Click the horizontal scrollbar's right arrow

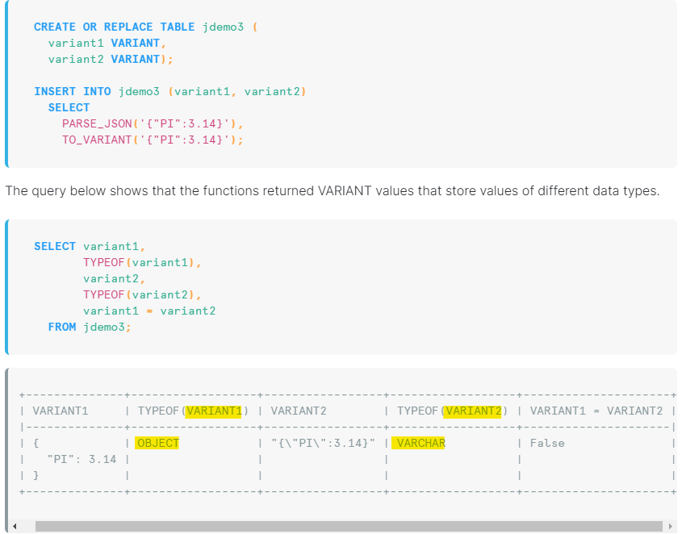click(x=669, y=527)
